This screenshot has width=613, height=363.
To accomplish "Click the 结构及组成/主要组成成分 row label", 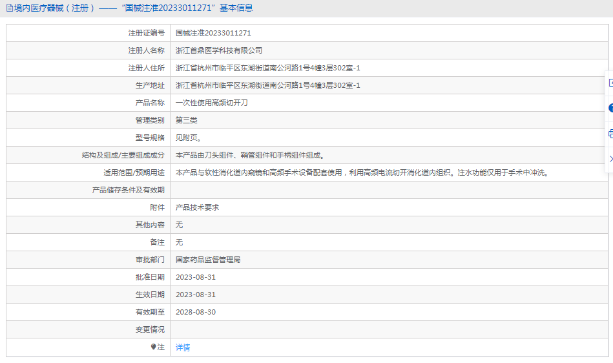I will coord(123,155).
